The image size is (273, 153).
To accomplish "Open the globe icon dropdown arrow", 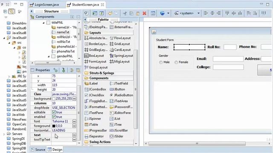I will coord(168,13).
